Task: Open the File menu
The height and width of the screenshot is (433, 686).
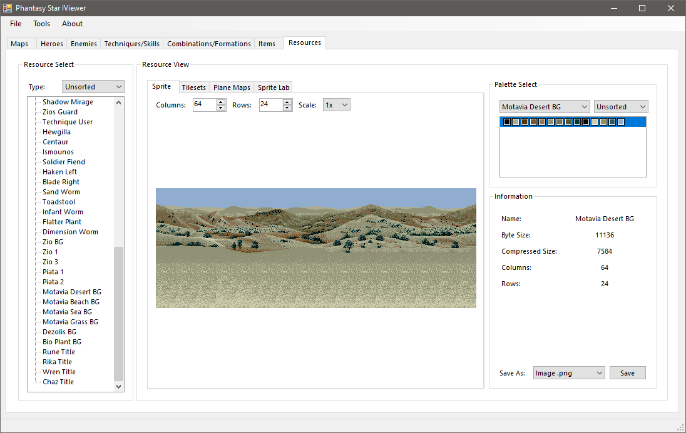Action: [x=16, y=24]
